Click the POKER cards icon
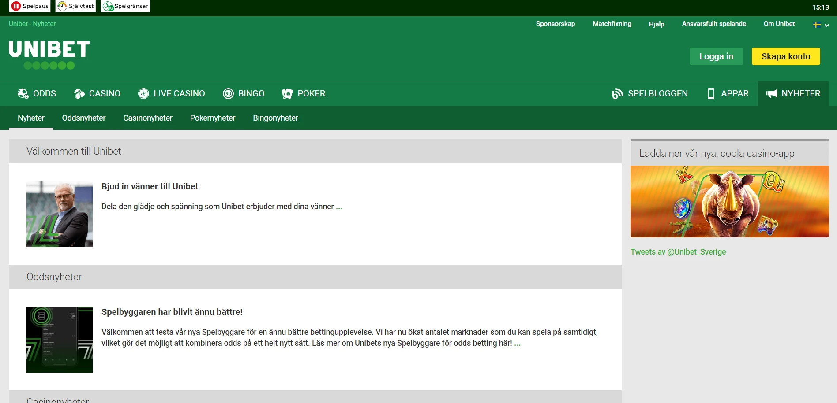Viewport: 837px width, 403px height. pos(287,93)
